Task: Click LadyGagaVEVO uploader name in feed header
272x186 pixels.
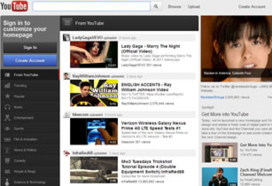Action: [88, 38]
